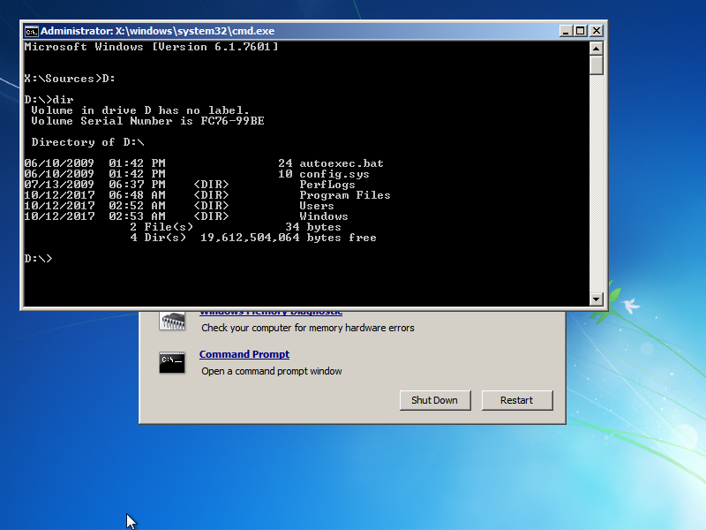706x530 pixels.
Task: Close the cmd.exe window
Action: tap(597, 31)
